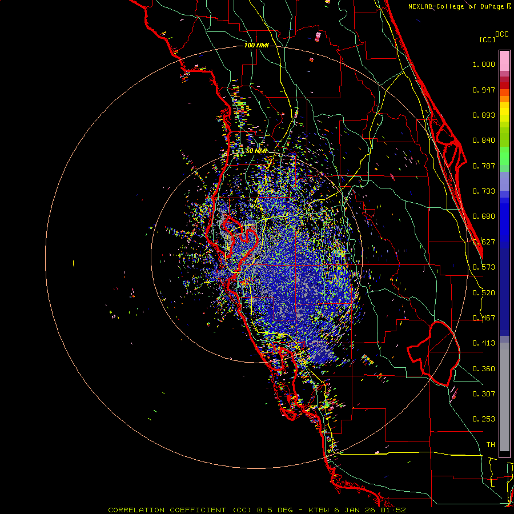This screenshot has height=514, width=514.
Task: Pick the pink swatch beside 1.000
Action: [504, 61]
